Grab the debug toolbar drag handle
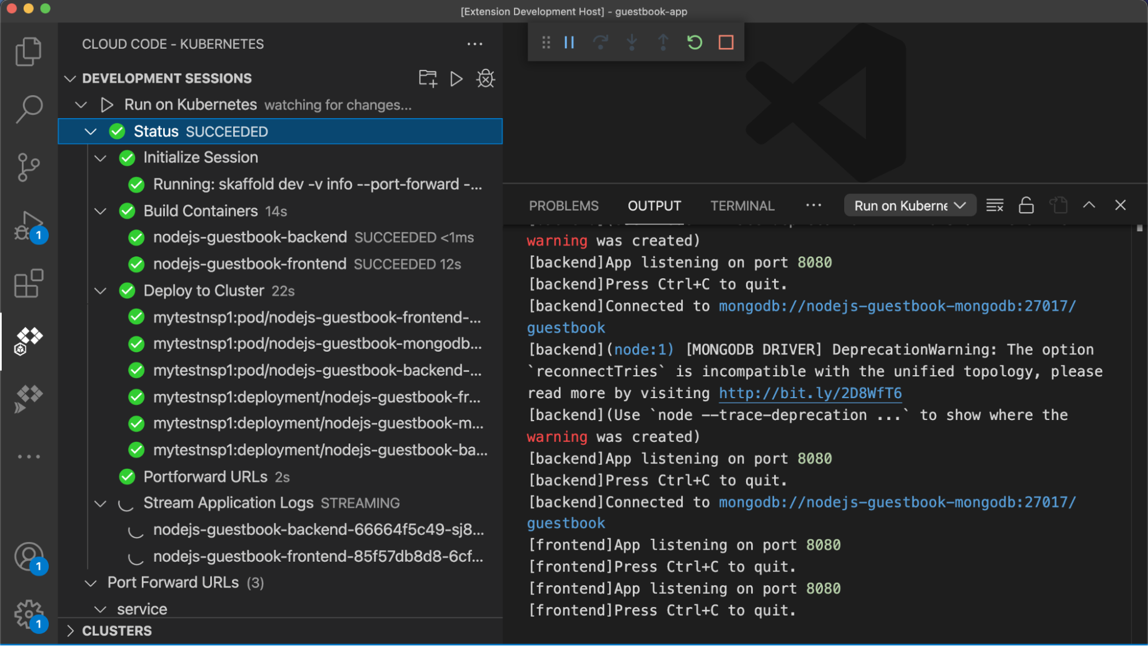Screen dimensions: 1148x646 (x=546, y=42)
